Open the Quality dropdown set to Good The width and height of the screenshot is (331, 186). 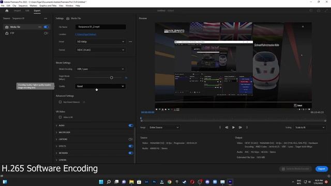(100, 86)
